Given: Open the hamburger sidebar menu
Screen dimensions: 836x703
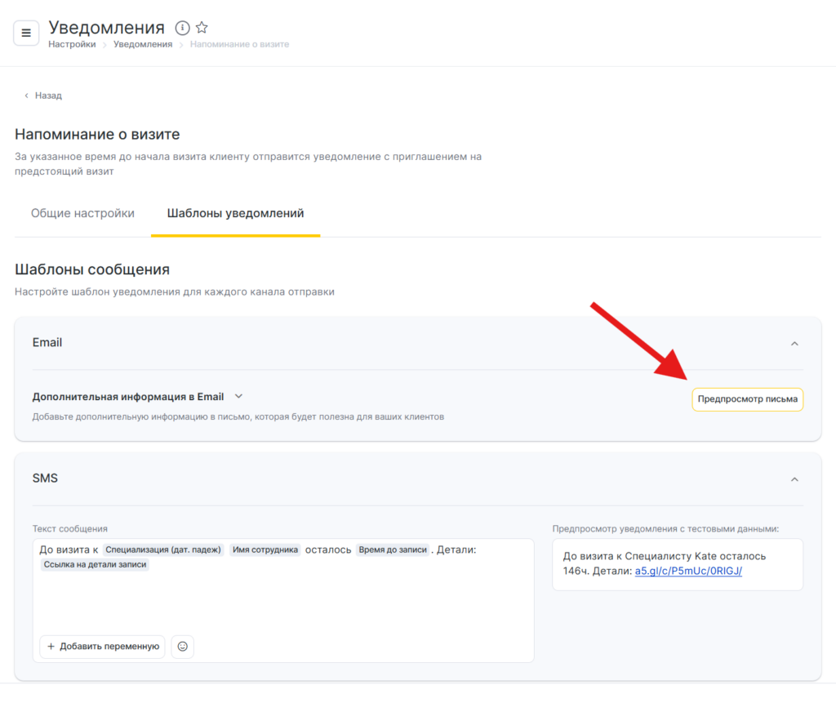Looking at the screenshot, I should 26,33.
